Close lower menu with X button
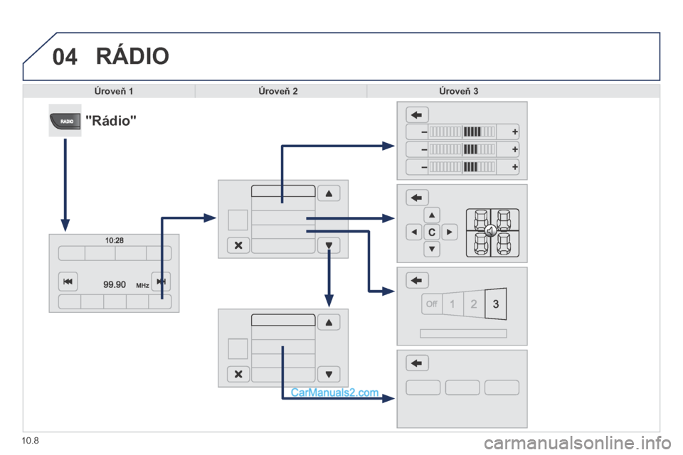The image size is (683, 455). (x=238, y=374)
